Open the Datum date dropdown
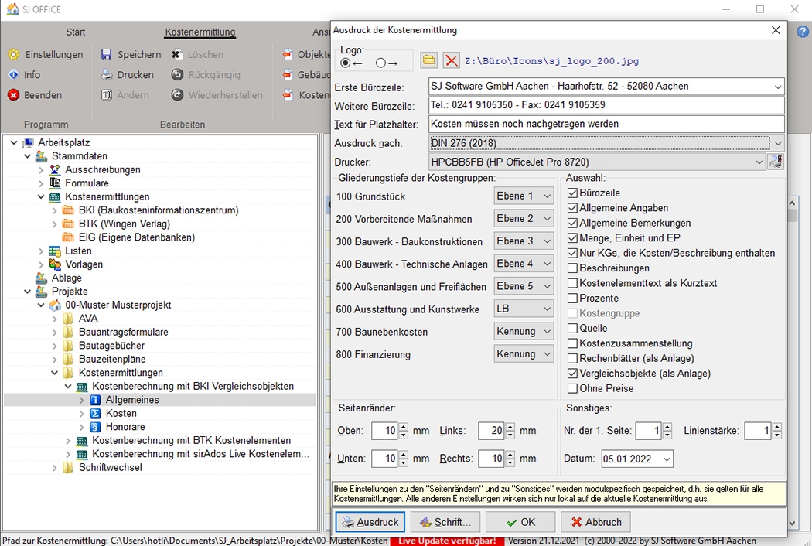Image resolution: width=812 pixels, height=546 pixels. [x=667, y=459]
